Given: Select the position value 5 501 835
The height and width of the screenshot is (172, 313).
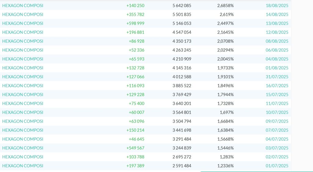Looking at the screenshot, I should click(182, 15).
